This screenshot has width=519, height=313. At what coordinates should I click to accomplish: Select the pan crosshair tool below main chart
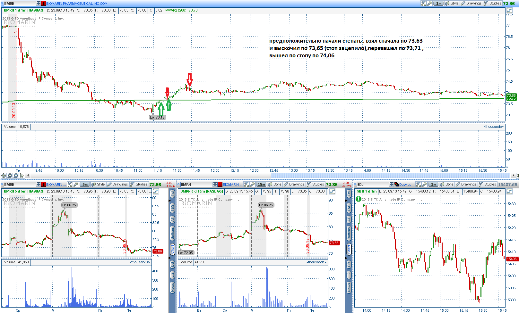click(x=4, y=176)
